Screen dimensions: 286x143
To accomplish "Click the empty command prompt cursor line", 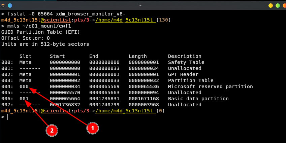I will pos(7,117).
